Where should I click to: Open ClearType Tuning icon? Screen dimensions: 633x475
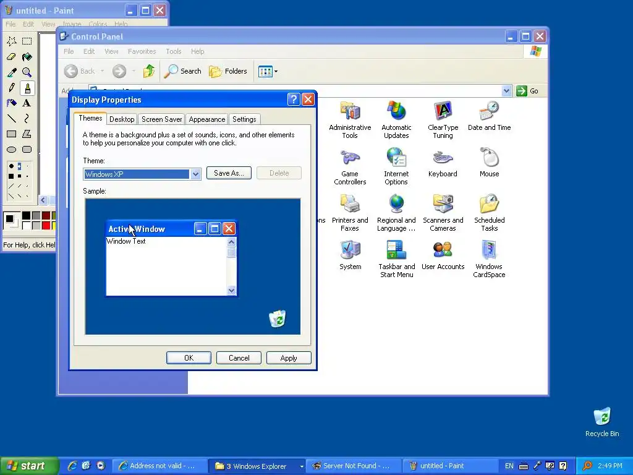point(443,119)
